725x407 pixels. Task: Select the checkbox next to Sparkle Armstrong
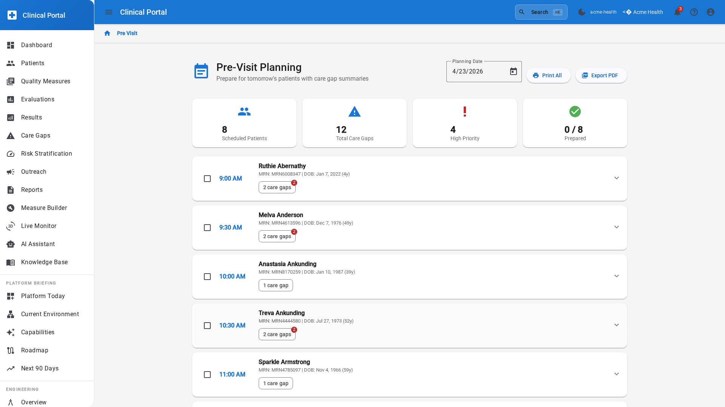(x=207, y=375)
